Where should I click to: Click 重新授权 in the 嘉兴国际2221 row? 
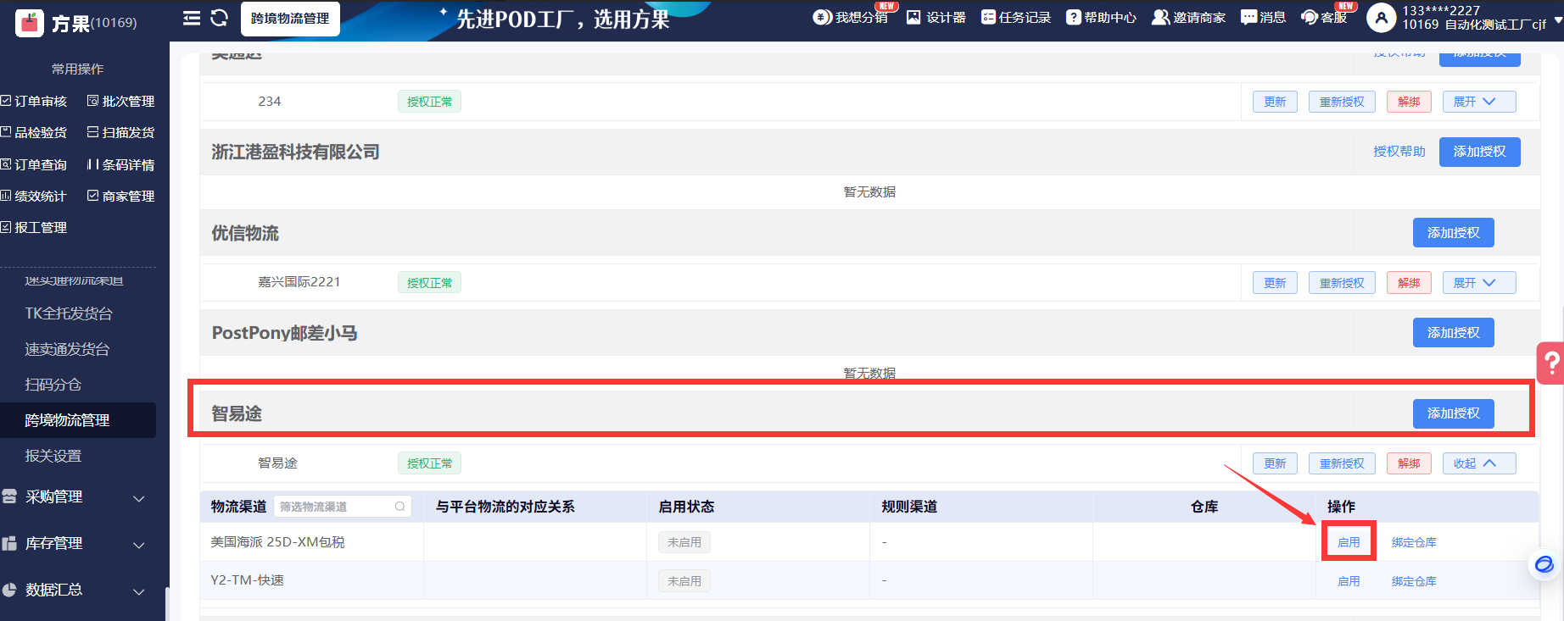click(1342, 283)
